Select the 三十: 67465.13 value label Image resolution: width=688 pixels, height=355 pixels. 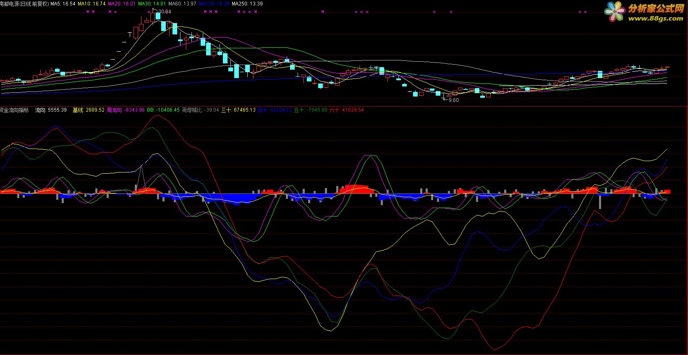pos(238,110)
